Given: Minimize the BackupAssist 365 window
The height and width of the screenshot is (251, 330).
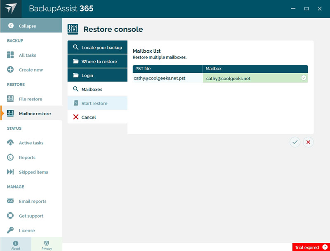Looking at the screenshot, I should point(293,9).
